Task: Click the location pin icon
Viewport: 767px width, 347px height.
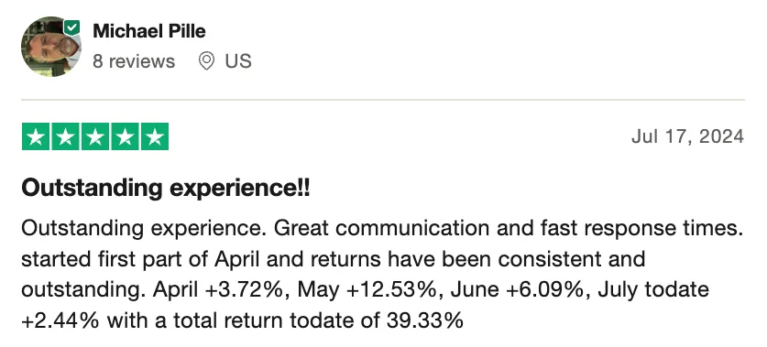Action: click(207, 61)
